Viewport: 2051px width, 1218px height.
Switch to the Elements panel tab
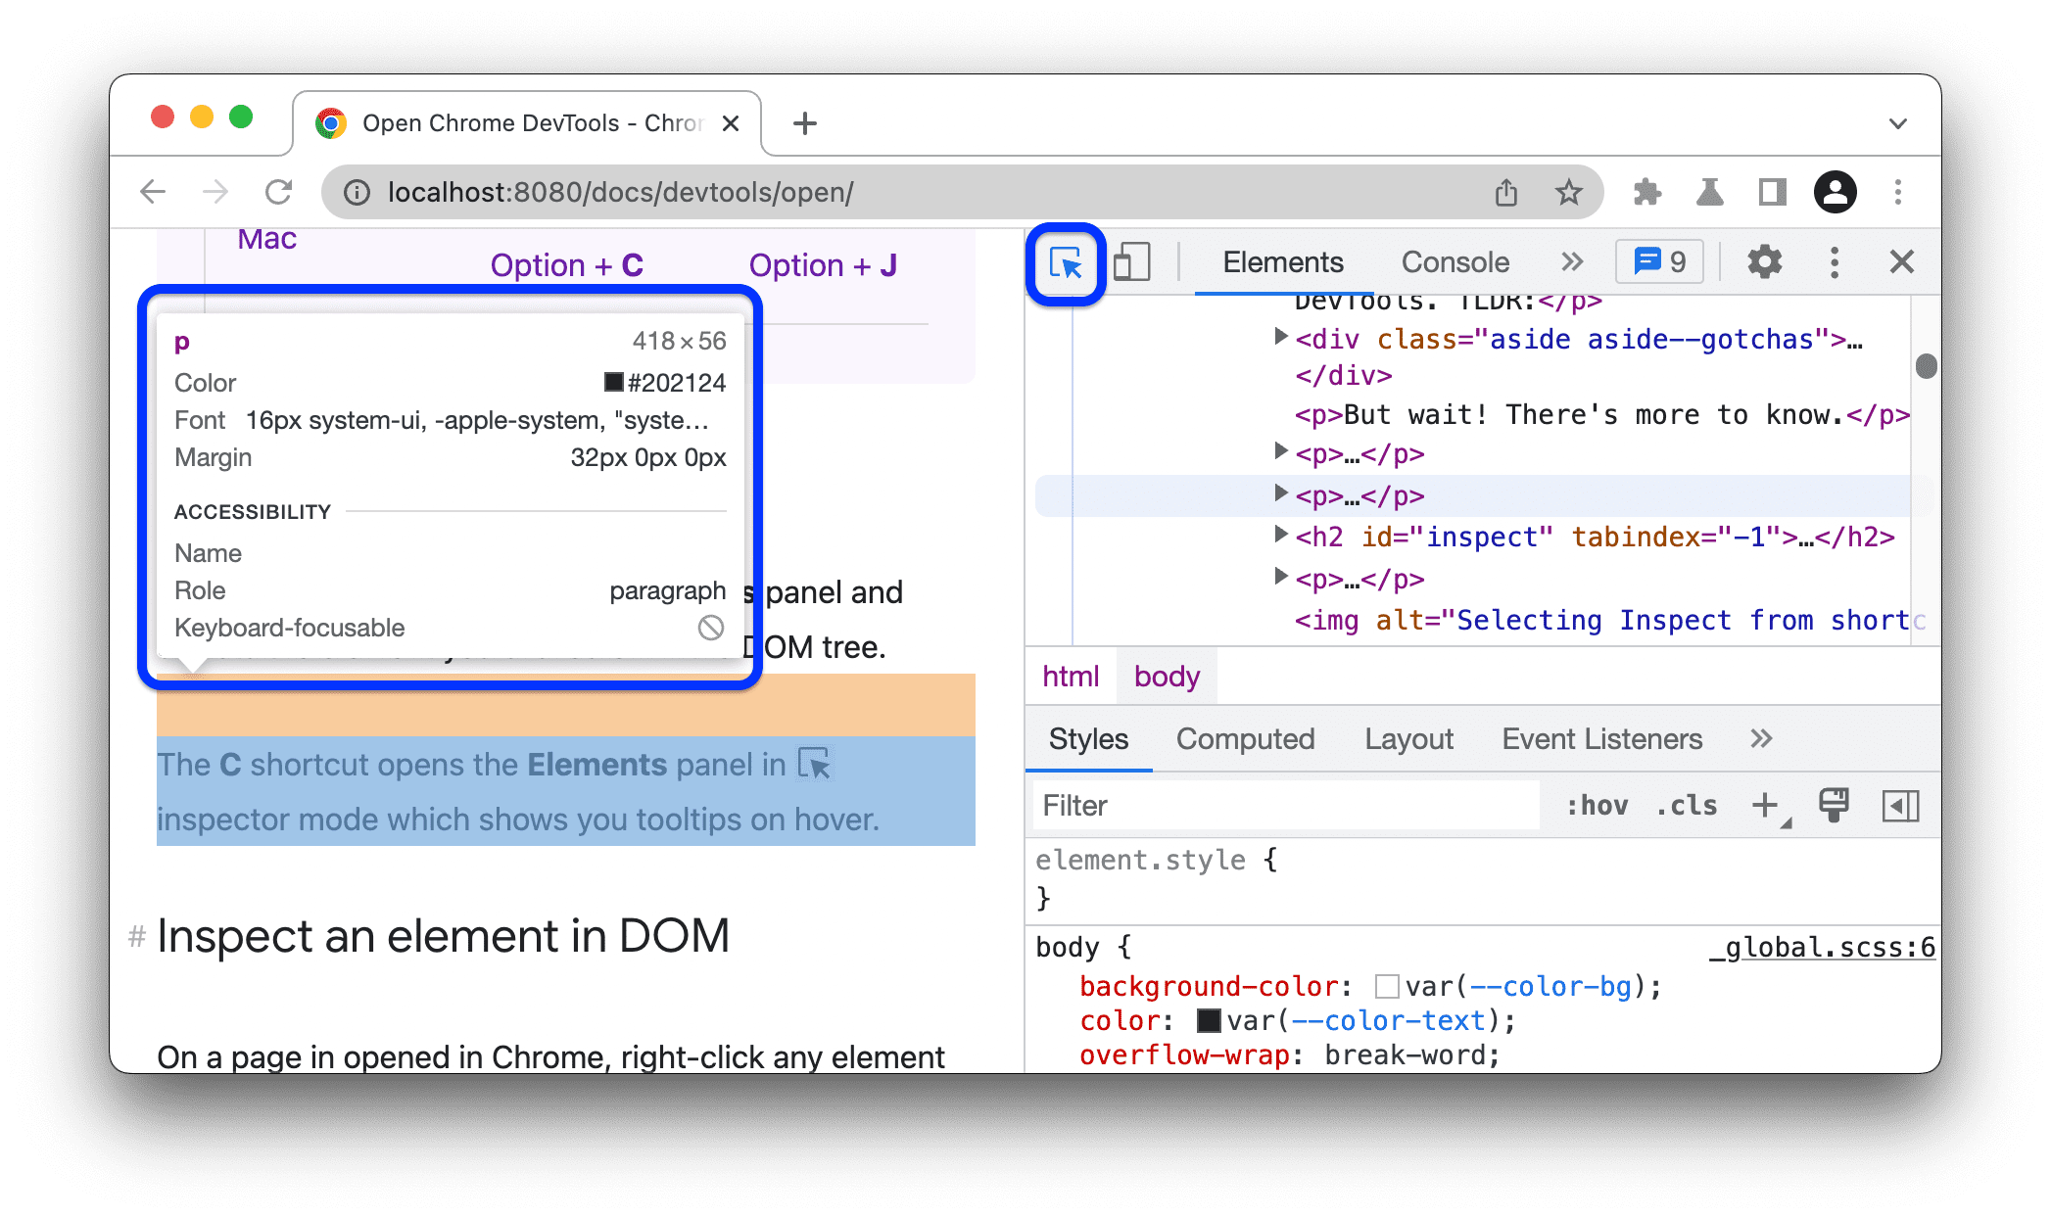1281,261
